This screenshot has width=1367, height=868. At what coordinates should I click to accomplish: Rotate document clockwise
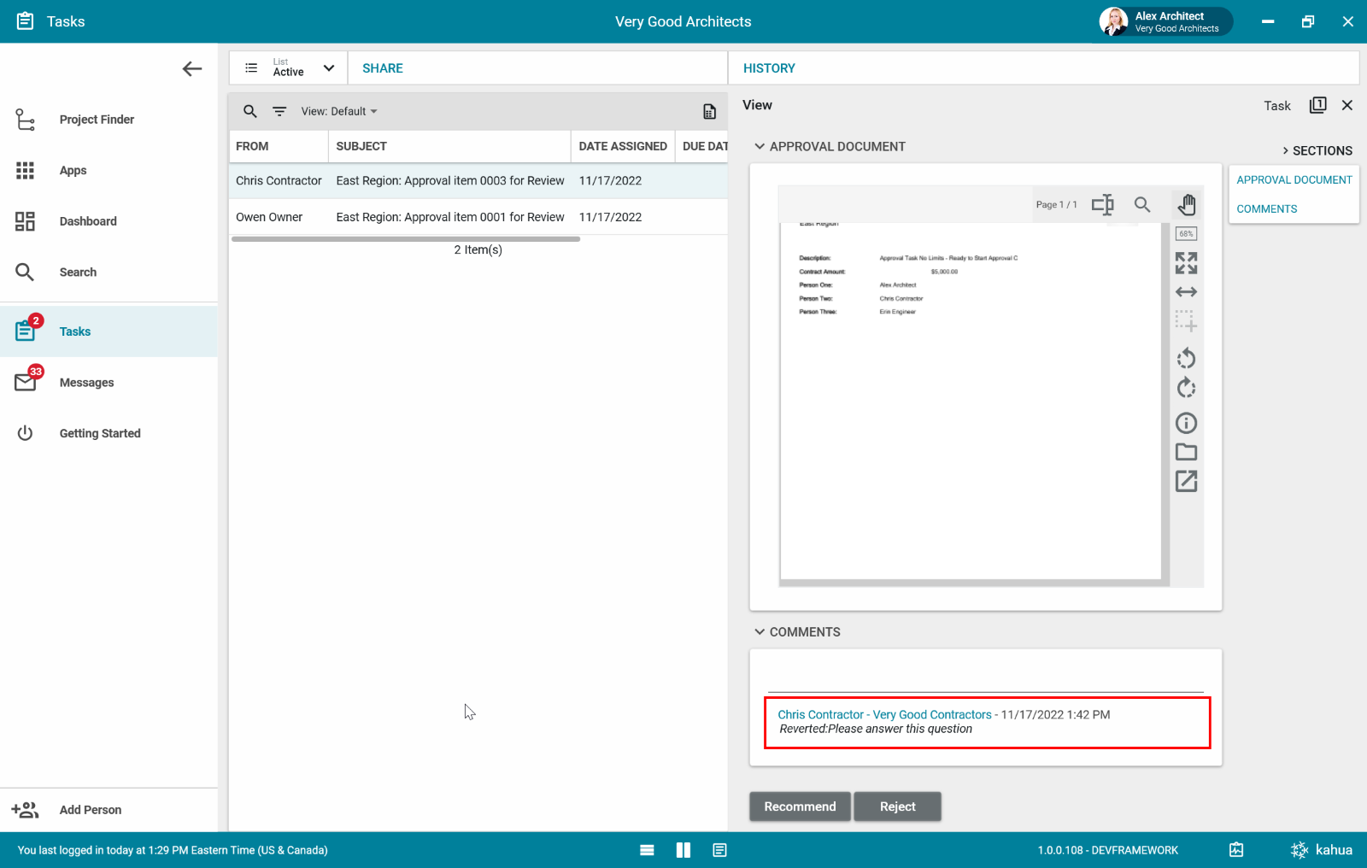coord(1186,389)
